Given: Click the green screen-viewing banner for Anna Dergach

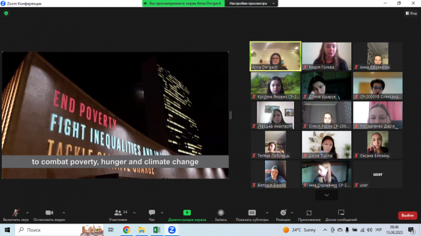Looking at the screenshot, I should point(184,3).
